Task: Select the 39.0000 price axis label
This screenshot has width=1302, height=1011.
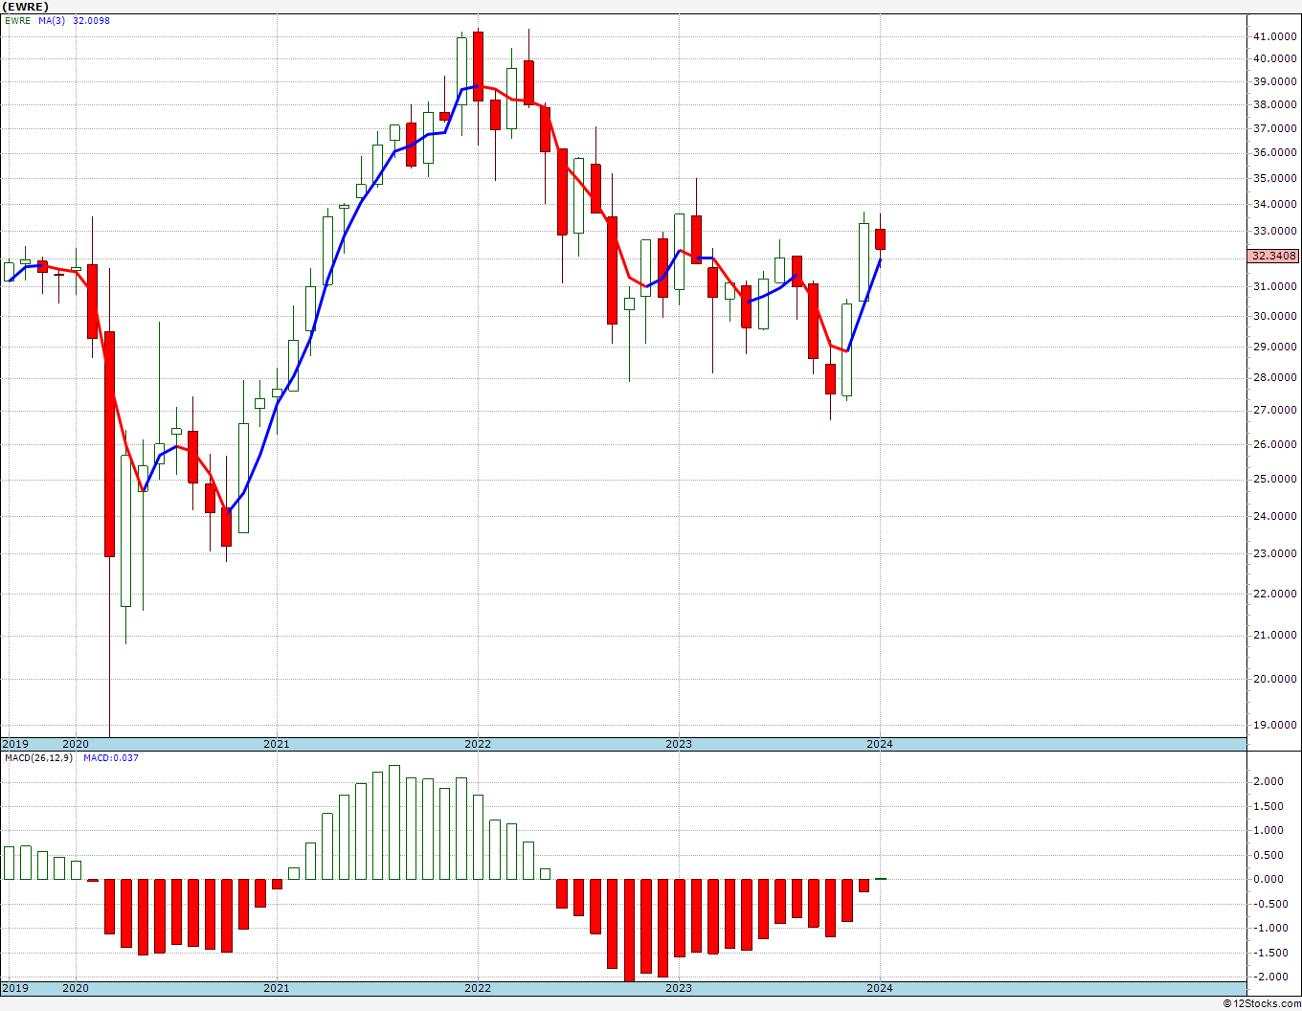Action: coord(1277,81)
